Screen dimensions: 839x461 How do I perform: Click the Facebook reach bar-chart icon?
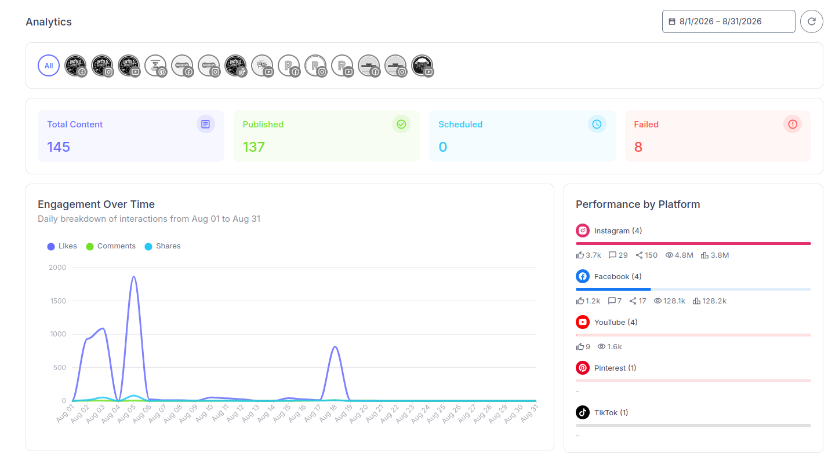click(x=696, y=301)
